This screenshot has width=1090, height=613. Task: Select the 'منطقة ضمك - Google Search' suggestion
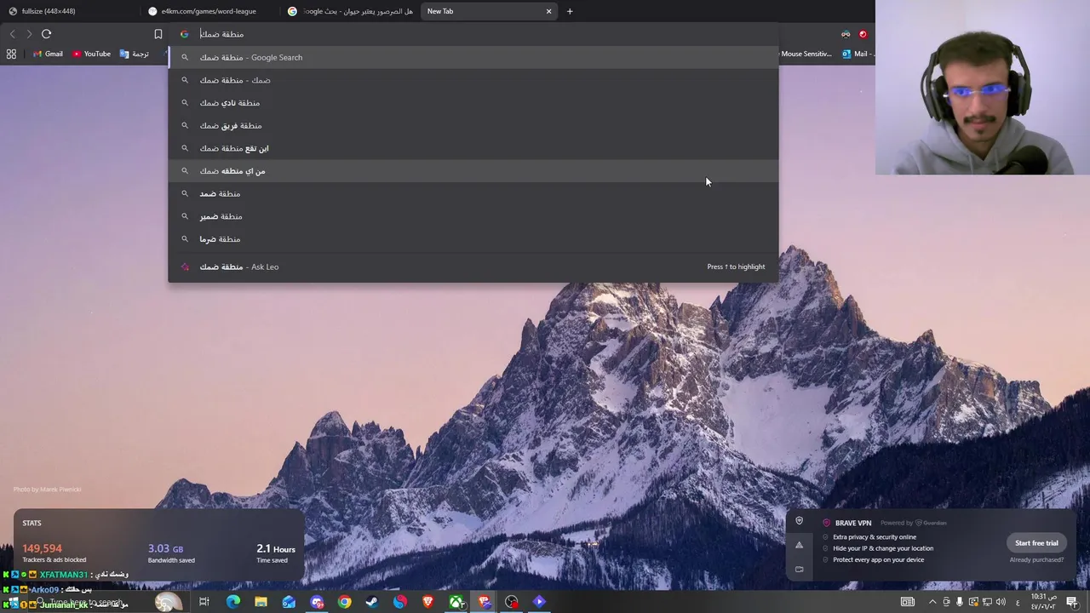click(473, 57)
